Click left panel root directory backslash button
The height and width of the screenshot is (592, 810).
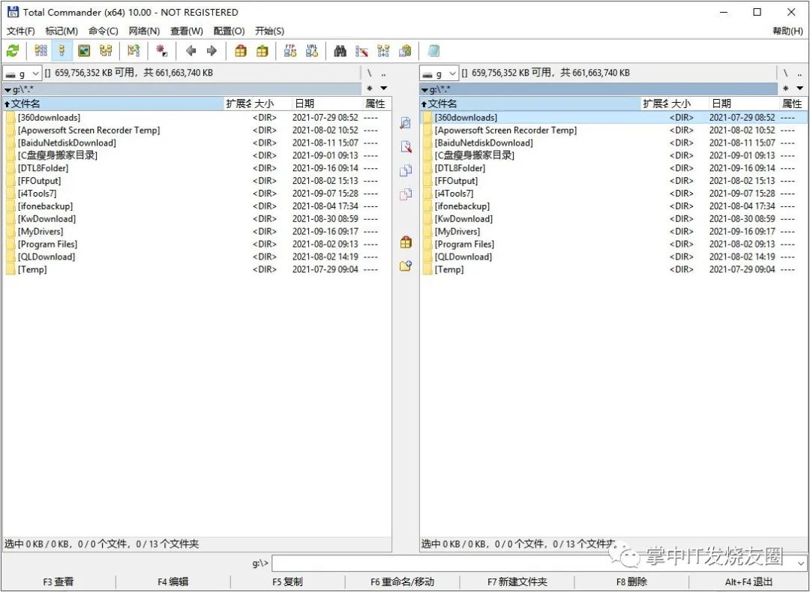(369, 74)
